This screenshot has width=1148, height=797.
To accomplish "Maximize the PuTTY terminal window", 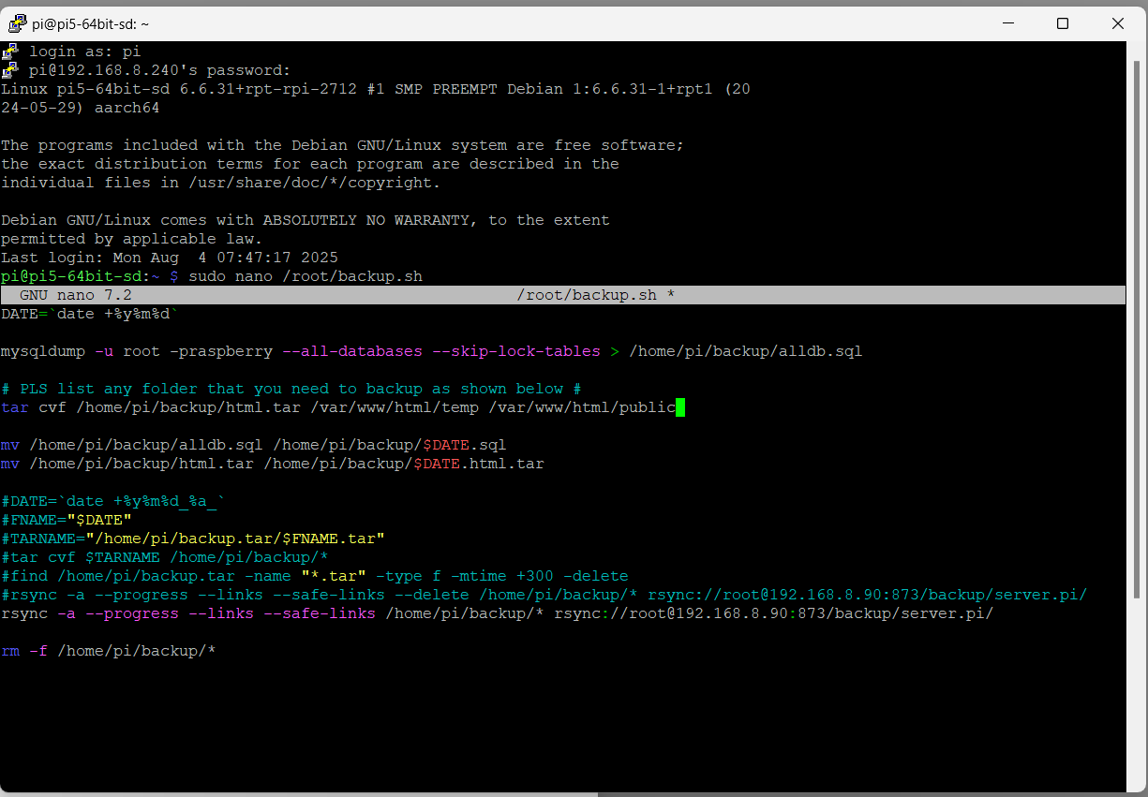I will [x=1063, y=24].
